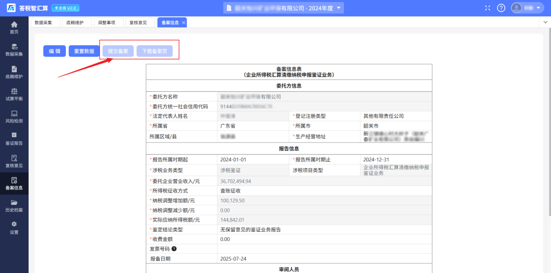Click the 涉税项目类型 value field
The height and width of the screenshot is (273, 551).
click(396, 170)
